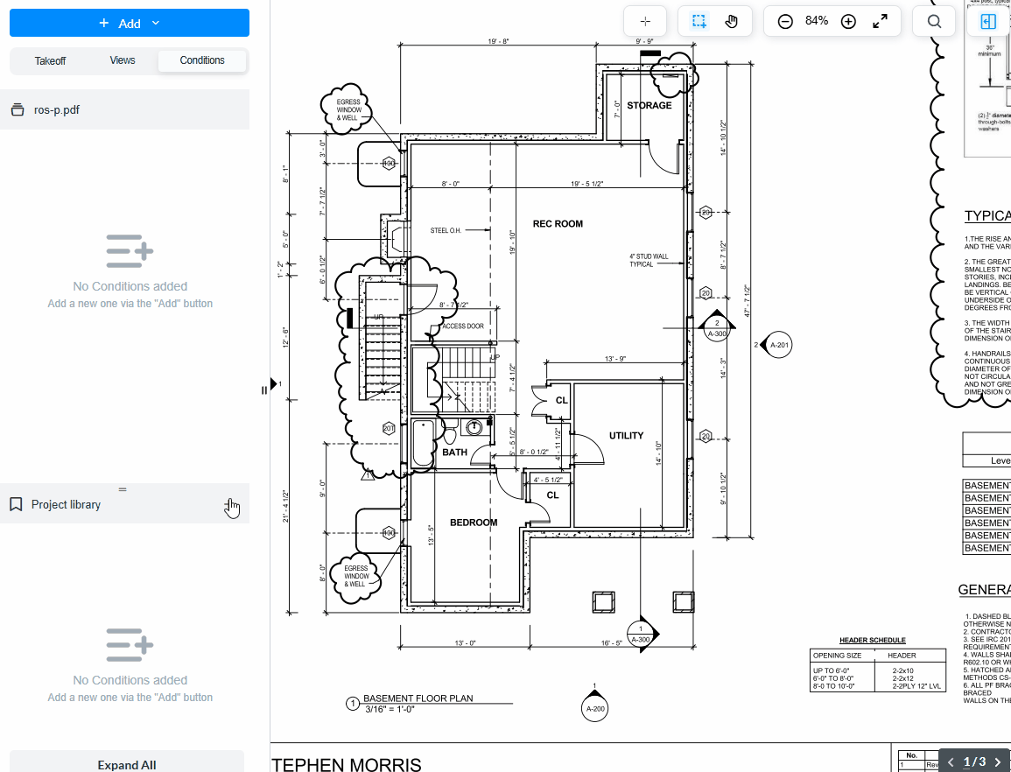1011x772 pixels.
Task: Open the Add button dropdown arrow
Action: pos(156,23)
